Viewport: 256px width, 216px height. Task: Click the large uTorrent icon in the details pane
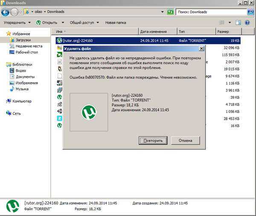(x=12, y=206)
